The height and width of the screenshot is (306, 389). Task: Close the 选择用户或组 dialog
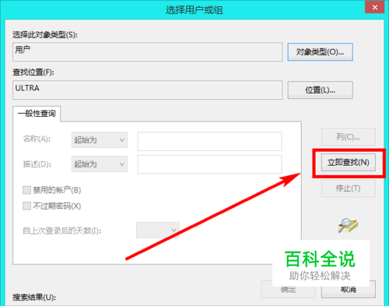[374, 7]
